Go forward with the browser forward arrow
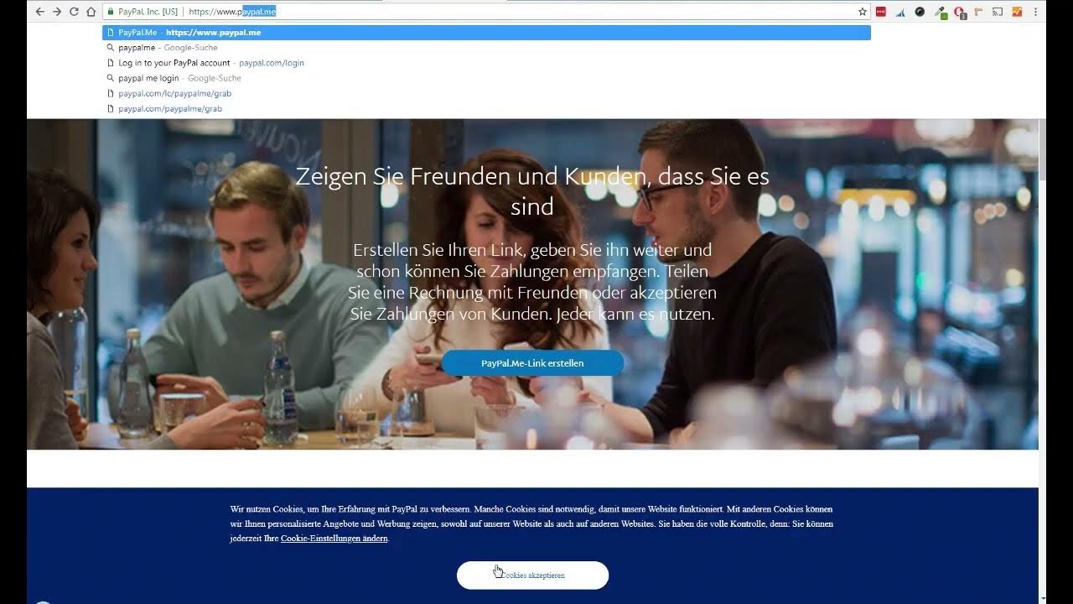This screenshot has width=1073, height=604. [57, 12]
